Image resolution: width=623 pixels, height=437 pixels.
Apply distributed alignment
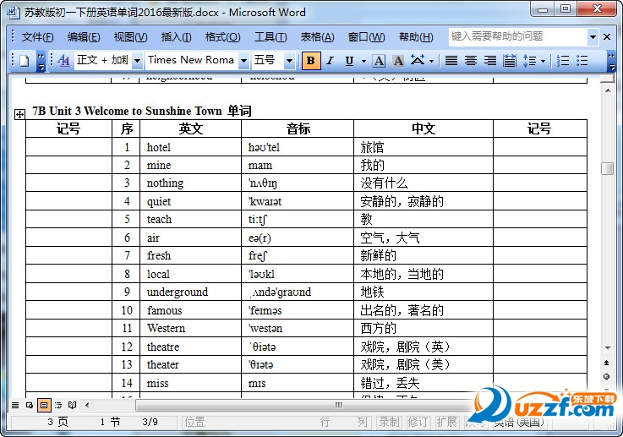tap(510, 61)
